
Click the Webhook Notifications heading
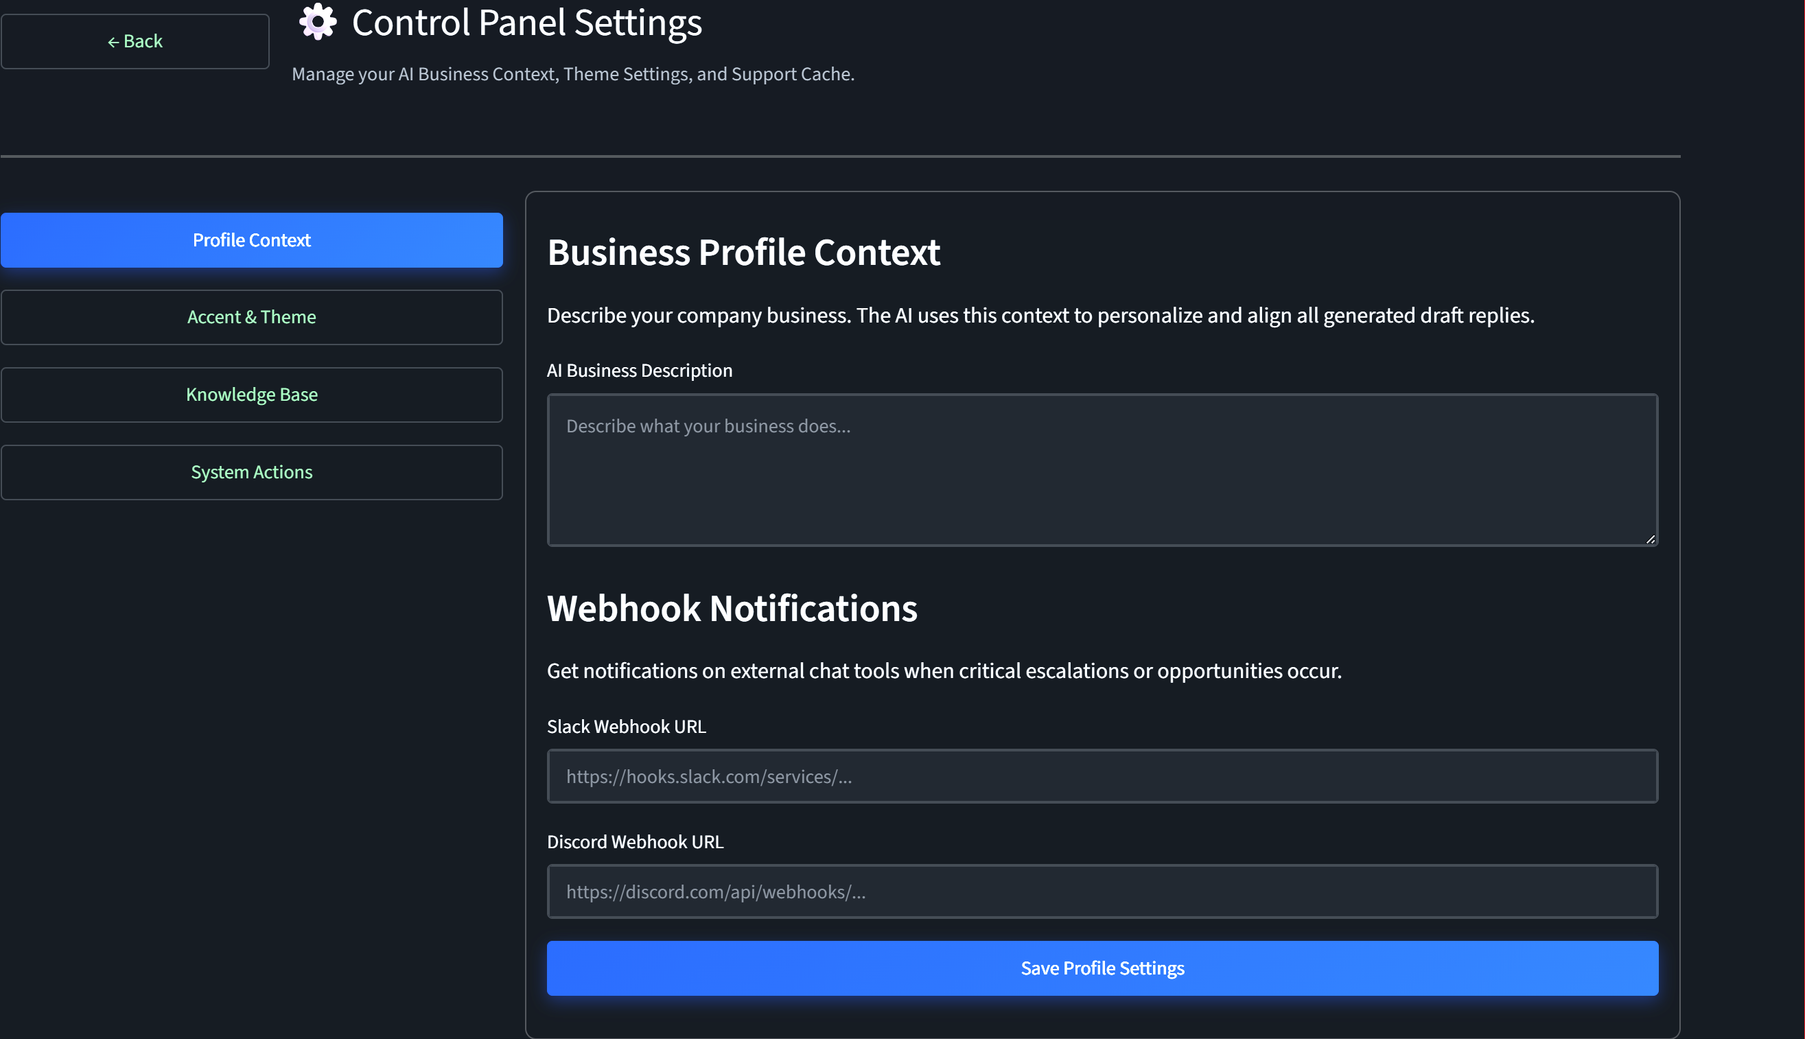coord(732,609)
